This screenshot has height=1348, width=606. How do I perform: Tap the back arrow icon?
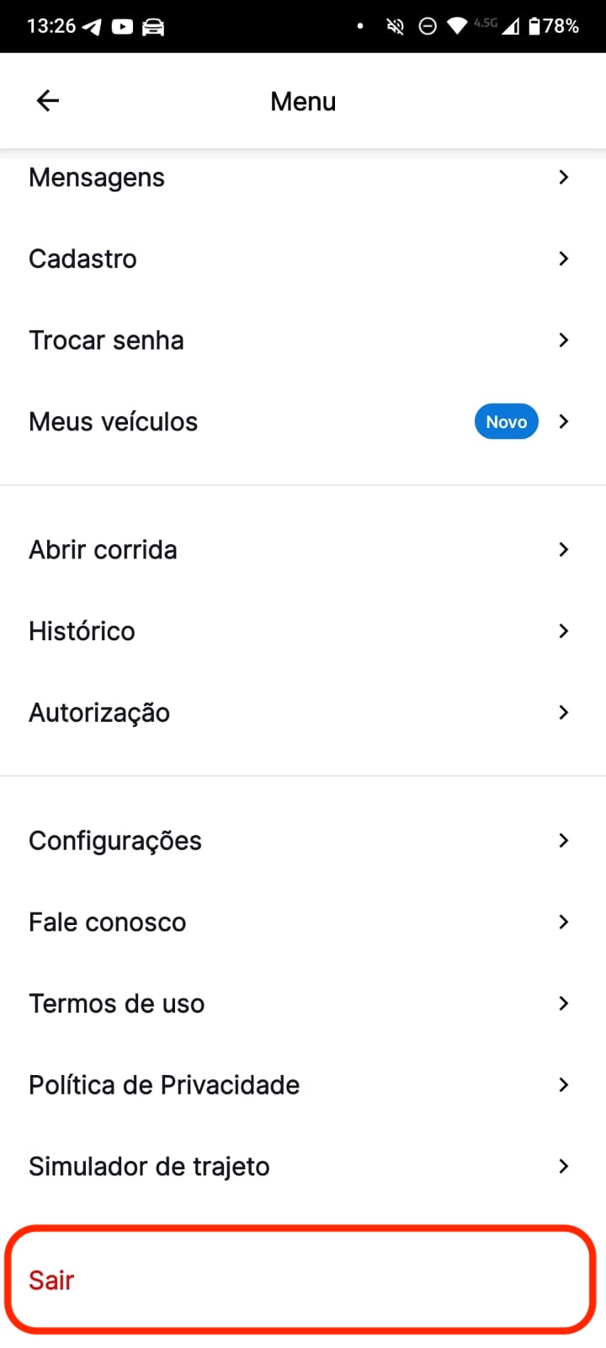[x=48, y=101]
